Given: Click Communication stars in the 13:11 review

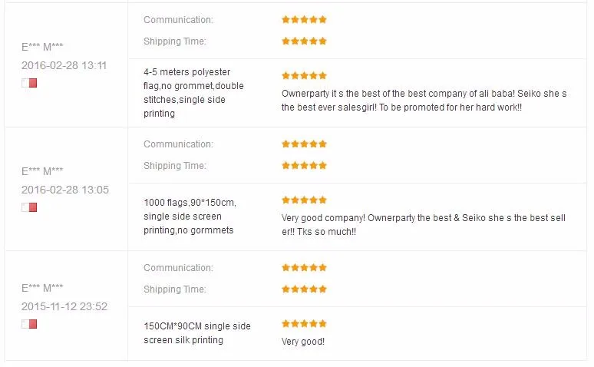Looking at the screenshot, I should [304, 19].
